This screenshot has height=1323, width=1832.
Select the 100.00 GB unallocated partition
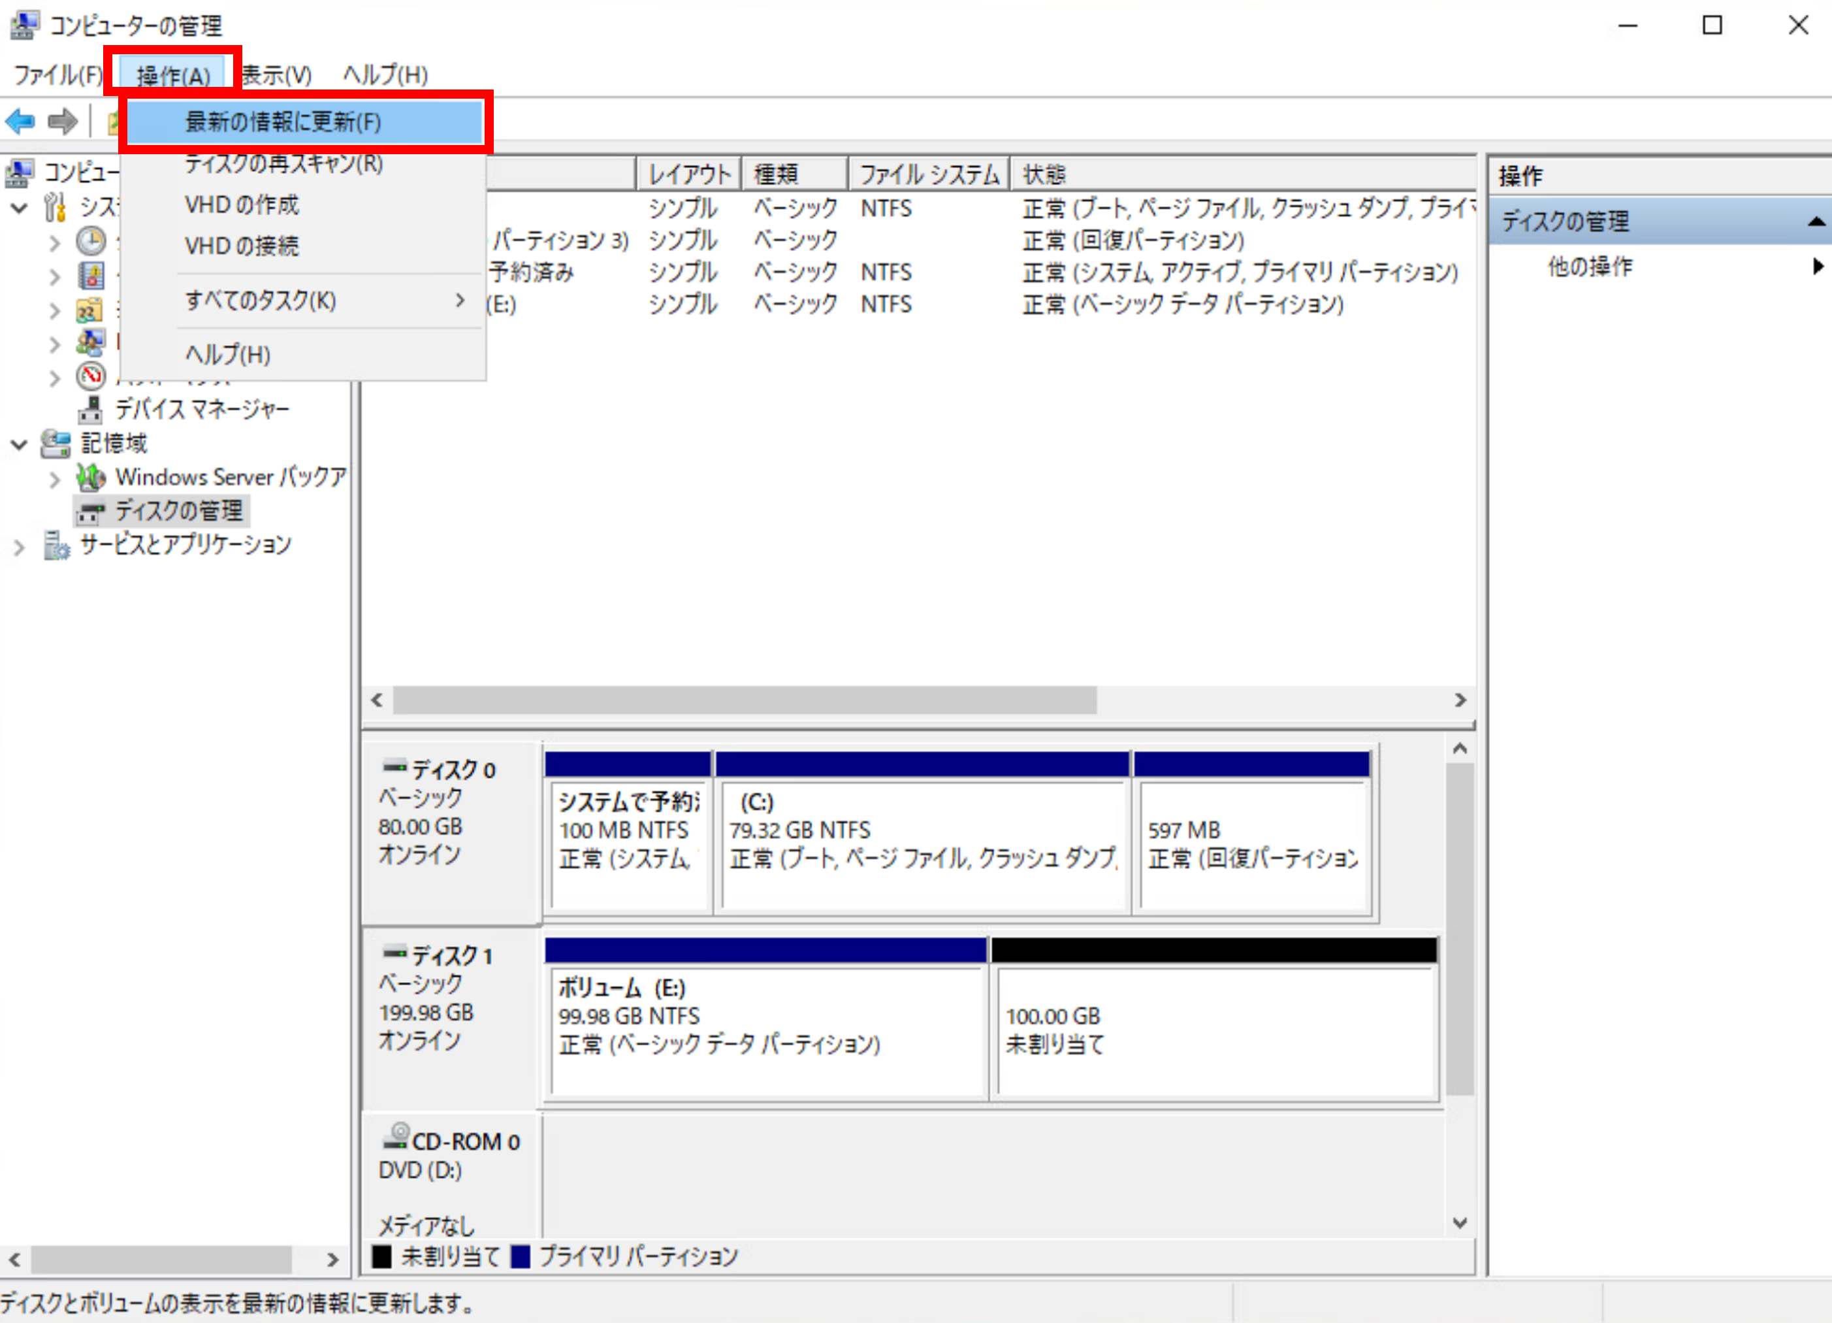[1215, 1030]
